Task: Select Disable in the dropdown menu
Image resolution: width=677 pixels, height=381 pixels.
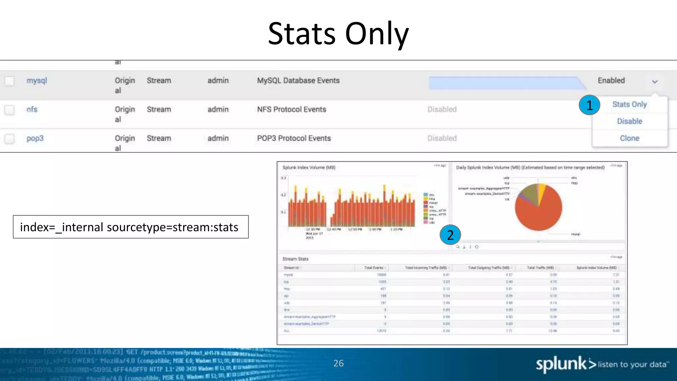Action: tap(629, 121)
